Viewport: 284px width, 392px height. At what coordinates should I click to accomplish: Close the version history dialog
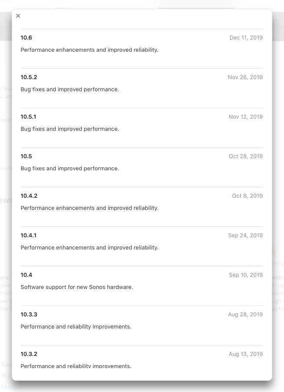tap(18, 16)
